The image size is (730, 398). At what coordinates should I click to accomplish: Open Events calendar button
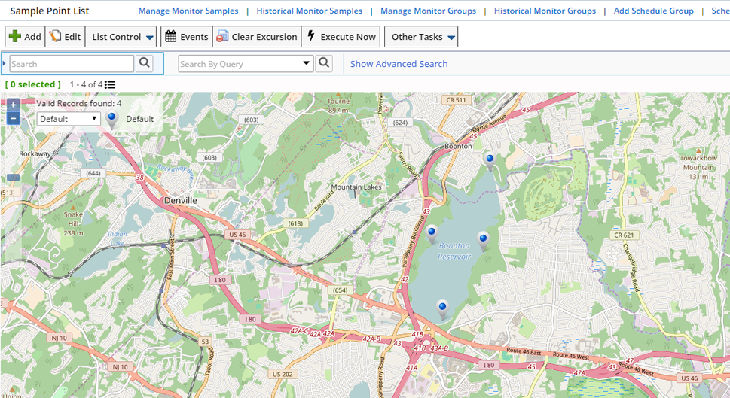(187, 37)
